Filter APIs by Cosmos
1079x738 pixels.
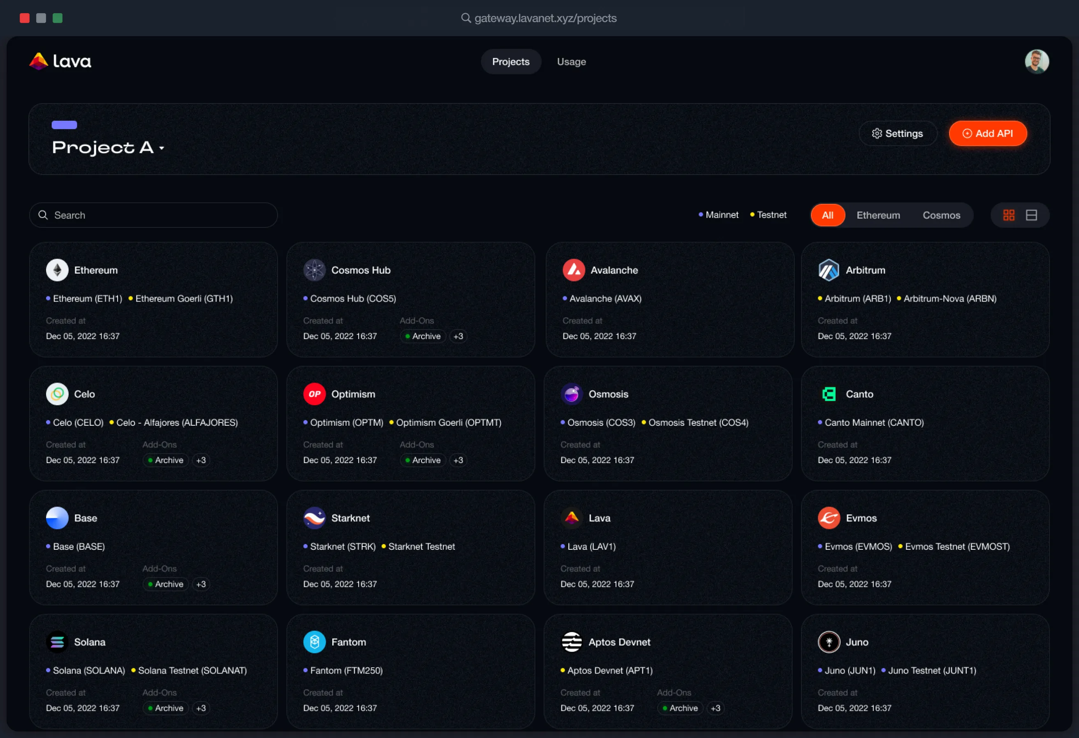(941, 215)
